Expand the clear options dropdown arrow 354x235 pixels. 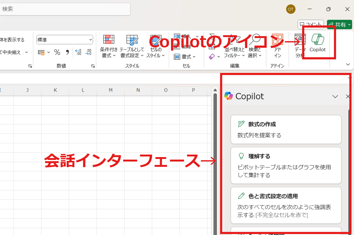(x=218, y=57)
